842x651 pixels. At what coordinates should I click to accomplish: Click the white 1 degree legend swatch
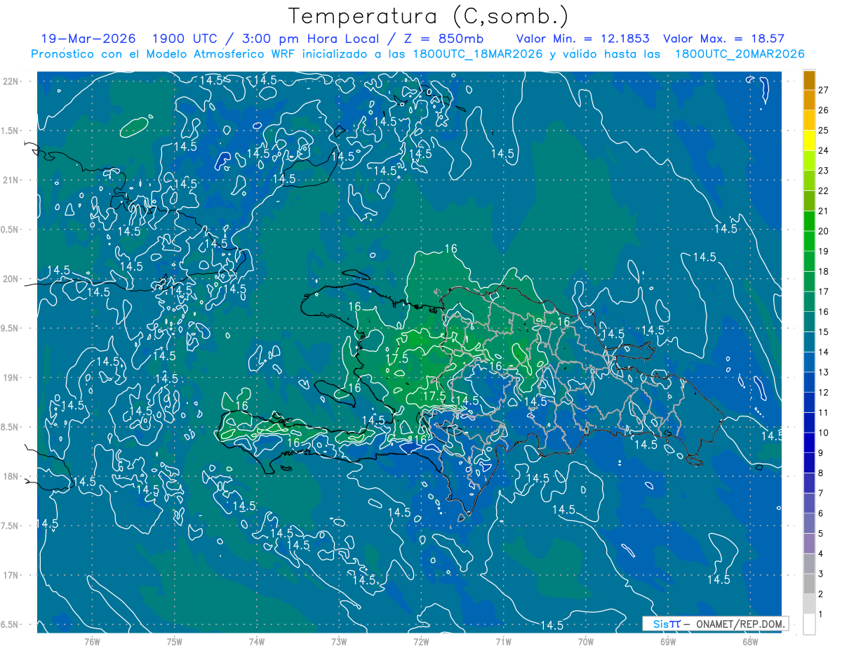809,624
